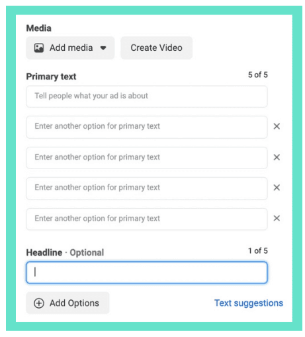The width and height of the screenshot is (305, 337).
Task: Select the fifth primary text option field
Action: [147, 219]
